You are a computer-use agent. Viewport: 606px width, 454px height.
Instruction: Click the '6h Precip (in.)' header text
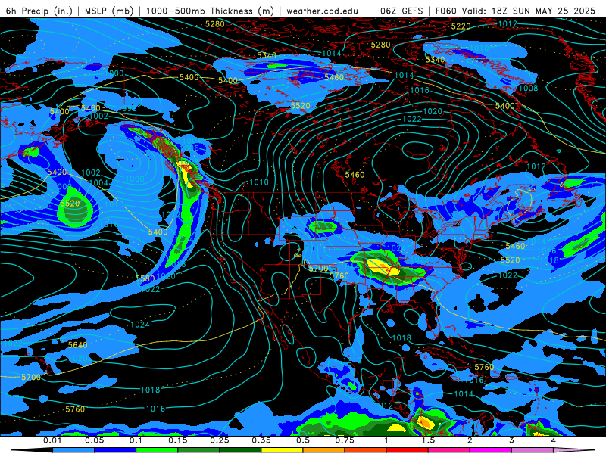pos(39,11)
